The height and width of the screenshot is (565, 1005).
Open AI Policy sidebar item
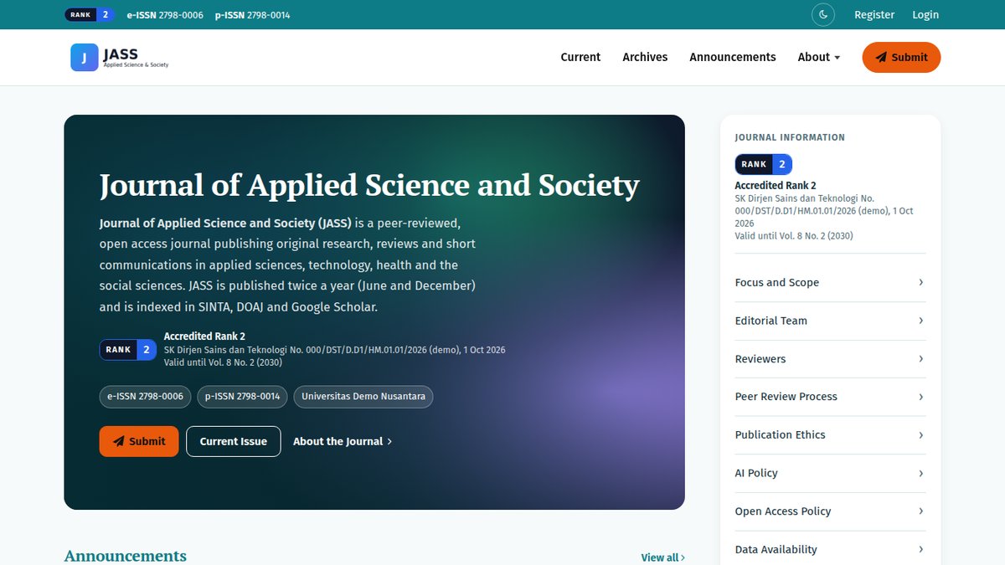(830, 473)
